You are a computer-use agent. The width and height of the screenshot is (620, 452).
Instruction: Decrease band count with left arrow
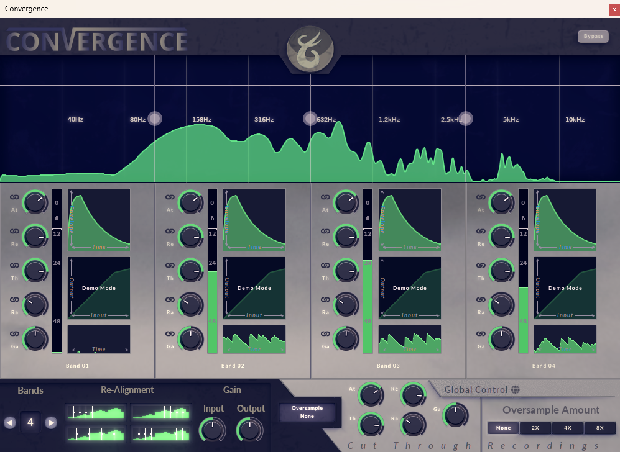pos(10,423)
